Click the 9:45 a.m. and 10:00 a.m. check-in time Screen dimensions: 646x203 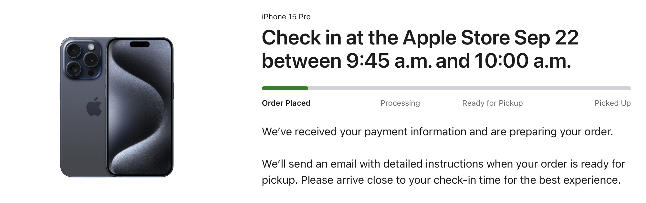click(x=459, y=61)
